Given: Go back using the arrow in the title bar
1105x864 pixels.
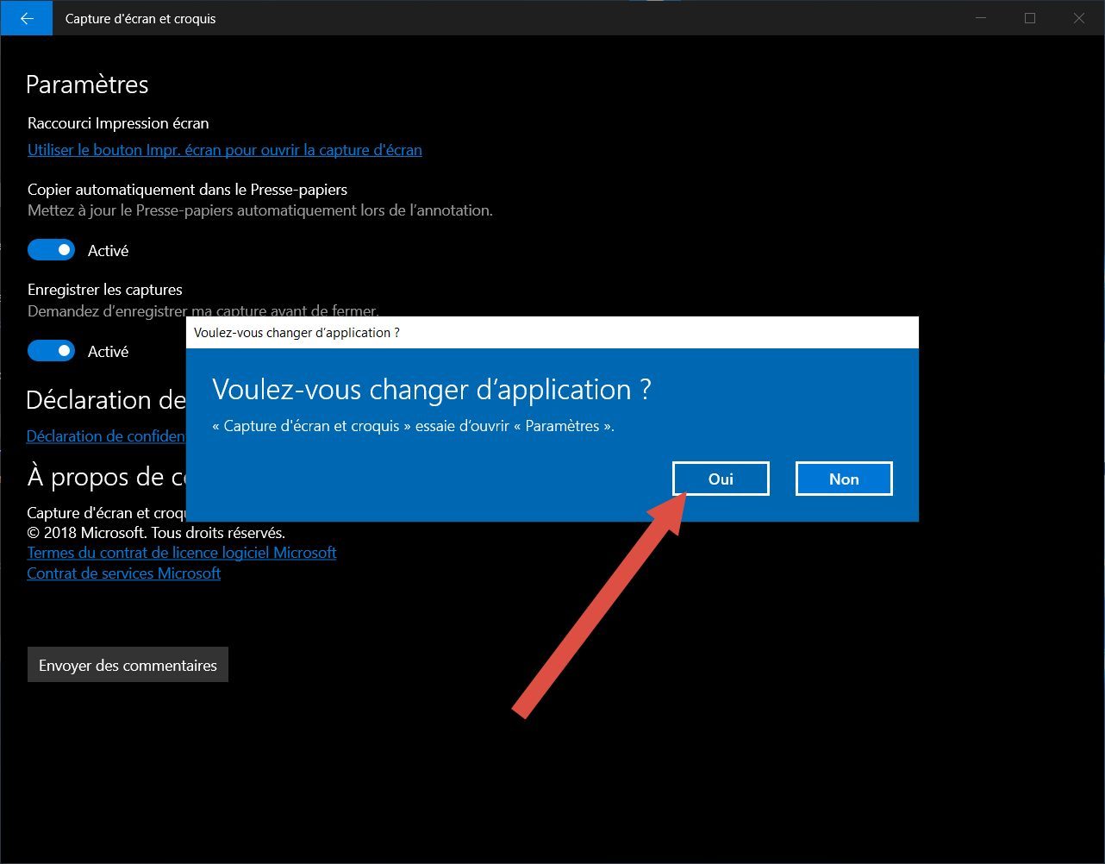Looking at the screenshot, I should pyautogui.click(x=27, y=18).
